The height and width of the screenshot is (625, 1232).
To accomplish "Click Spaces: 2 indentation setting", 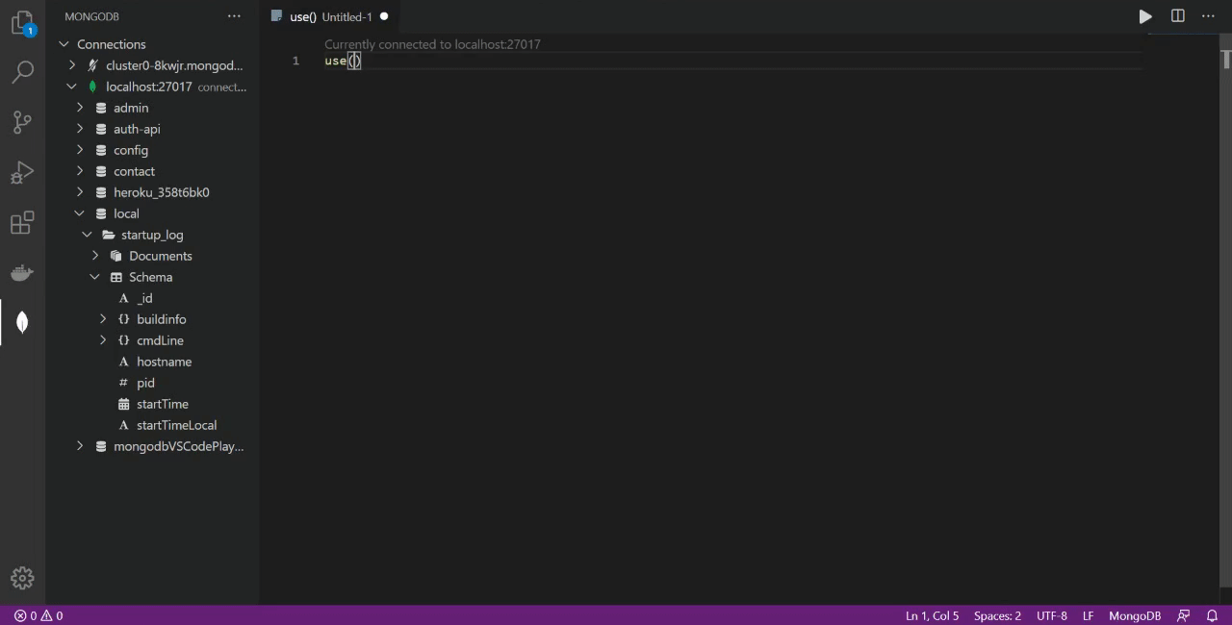I will point(997,615).
